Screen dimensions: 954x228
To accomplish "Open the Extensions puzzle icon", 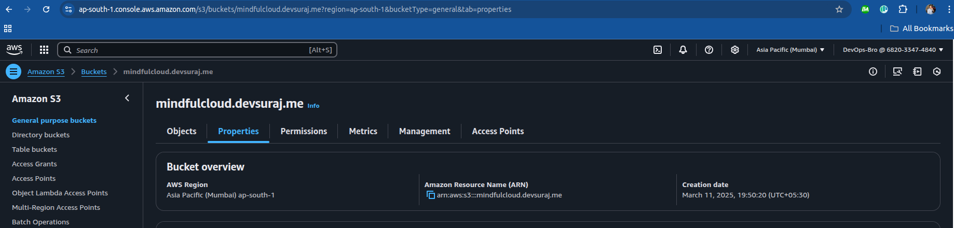I will coord(903,9).
